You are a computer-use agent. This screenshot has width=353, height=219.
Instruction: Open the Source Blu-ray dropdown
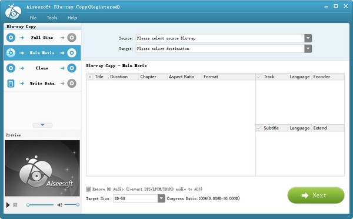308,38
